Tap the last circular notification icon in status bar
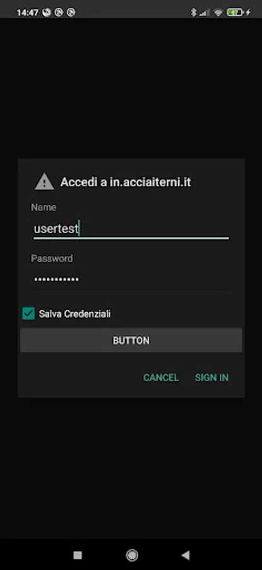This screenshot has height=570, width=262. [x=71, y=13]
